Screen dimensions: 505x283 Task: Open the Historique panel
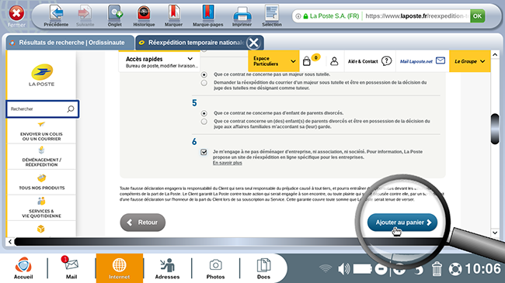[x=144, y=16]
